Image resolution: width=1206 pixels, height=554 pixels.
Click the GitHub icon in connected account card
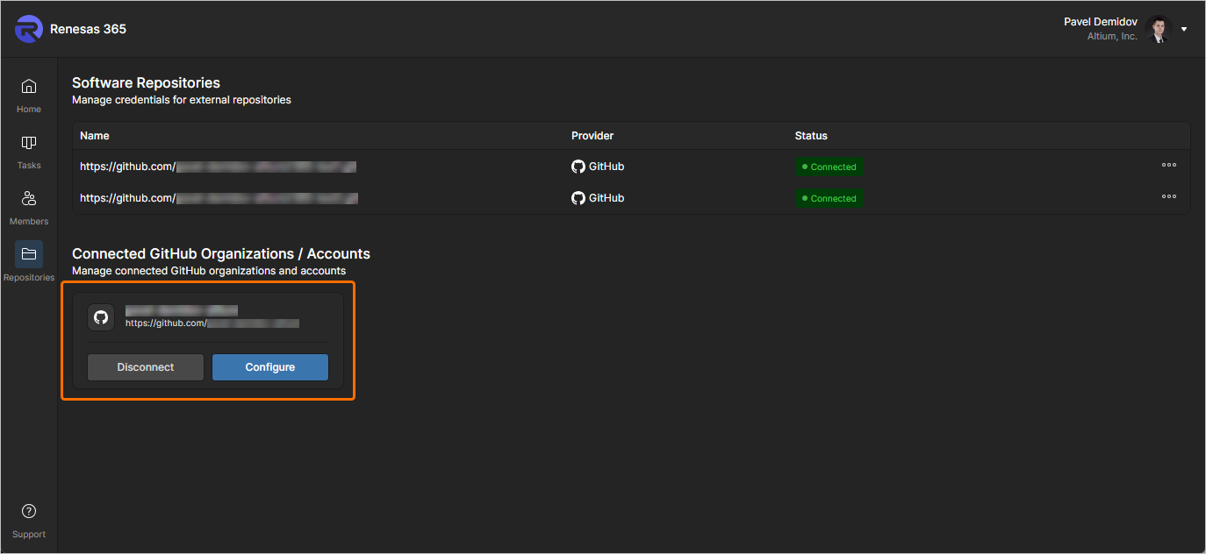pos(101,317)
